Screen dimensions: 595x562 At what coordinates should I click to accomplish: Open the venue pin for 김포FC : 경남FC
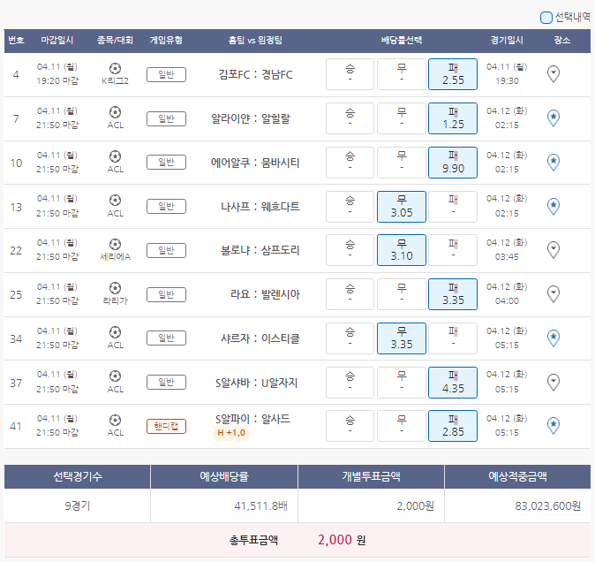(x=554, y=74)
